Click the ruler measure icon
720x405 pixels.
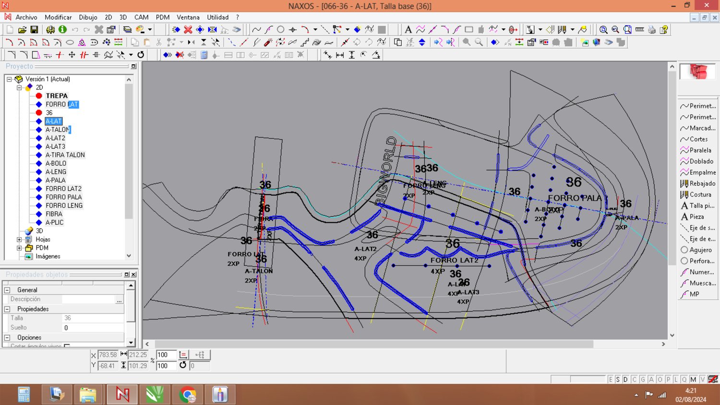(639, 30)
